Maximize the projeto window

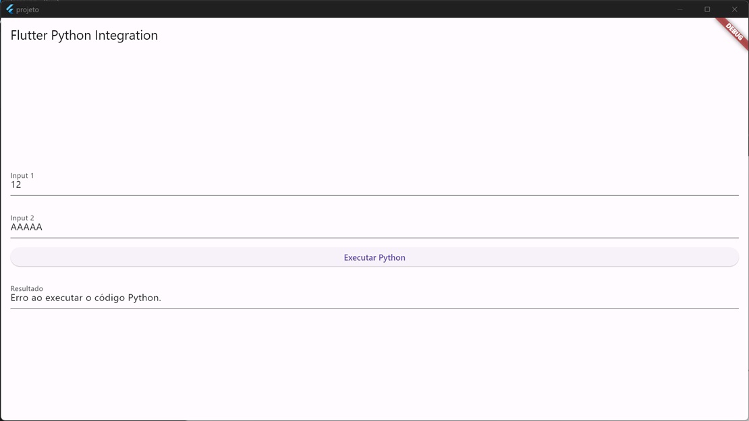[x=707, y=9]
